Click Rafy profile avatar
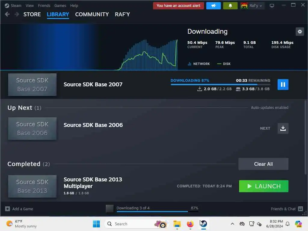Image resolution: width=308 pixels, height=231 pixels. pyautogui.click(x=244, y=6)
